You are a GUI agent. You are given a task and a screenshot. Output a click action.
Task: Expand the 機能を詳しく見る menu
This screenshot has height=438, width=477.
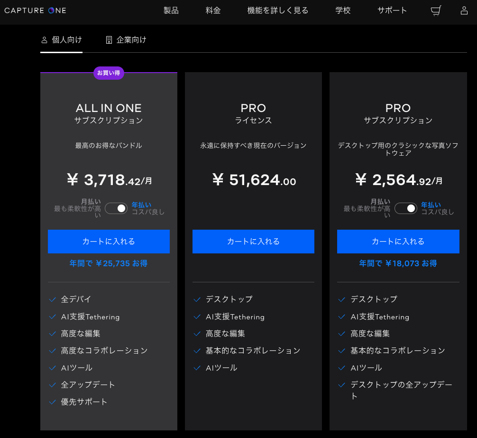277,10
